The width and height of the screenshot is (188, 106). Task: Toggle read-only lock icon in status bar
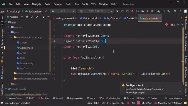[x=122, y=103]
